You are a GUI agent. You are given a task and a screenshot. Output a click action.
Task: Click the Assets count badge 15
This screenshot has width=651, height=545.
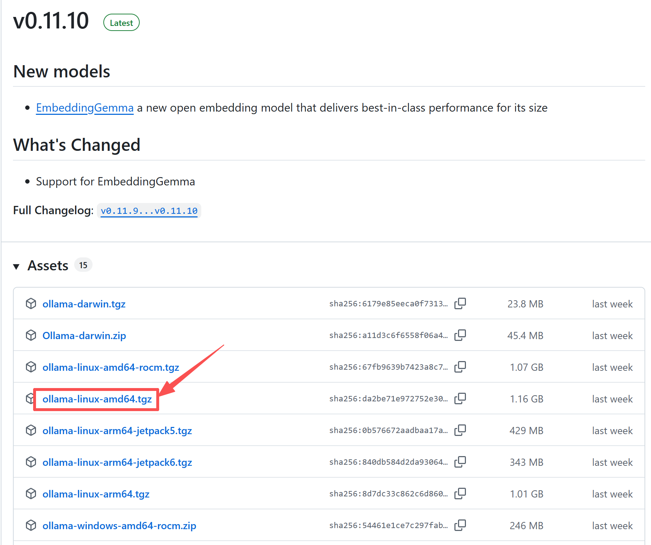(x=83, y=265)
